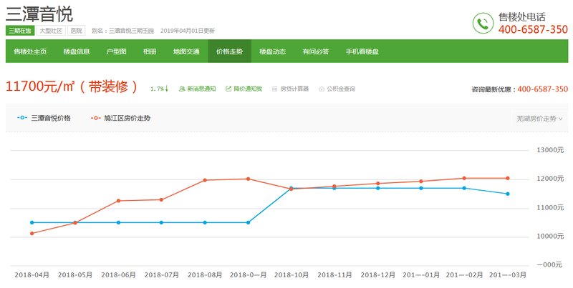Switch to the 户型图 tab
This screenshot has height=288, width=573.
coord(116,51)
